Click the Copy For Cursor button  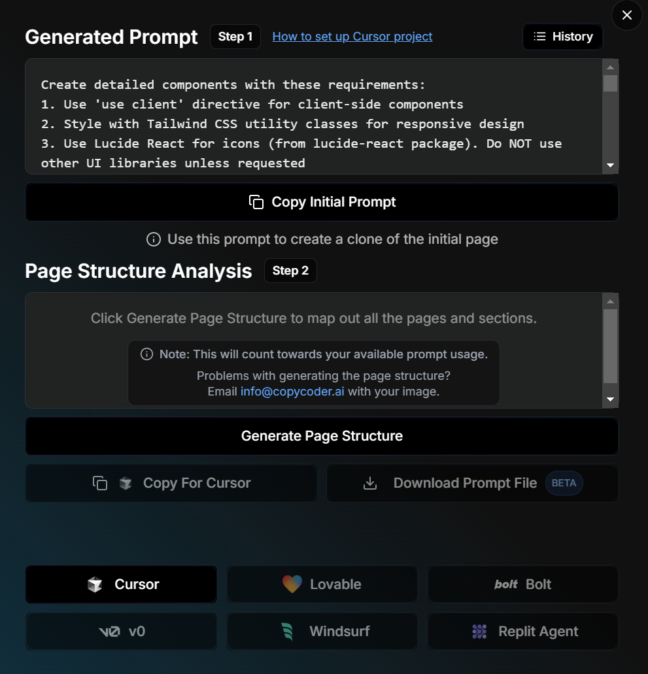[x=171, y=483]
